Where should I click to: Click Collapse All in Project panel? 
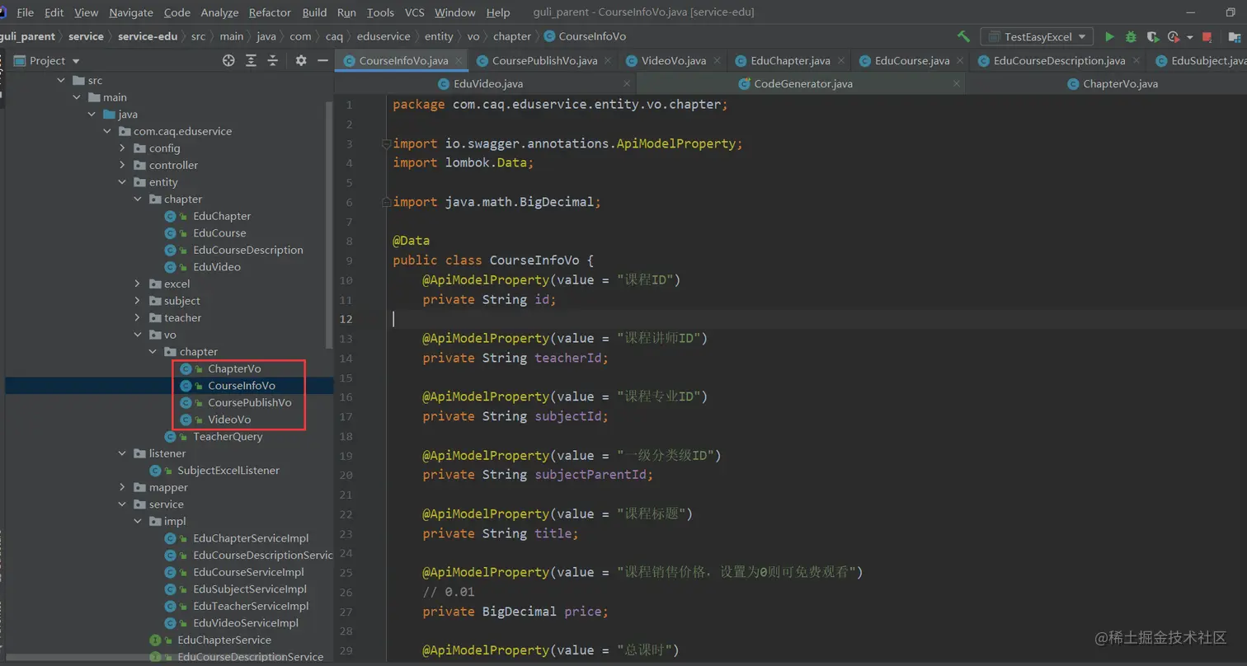(272, 60)
